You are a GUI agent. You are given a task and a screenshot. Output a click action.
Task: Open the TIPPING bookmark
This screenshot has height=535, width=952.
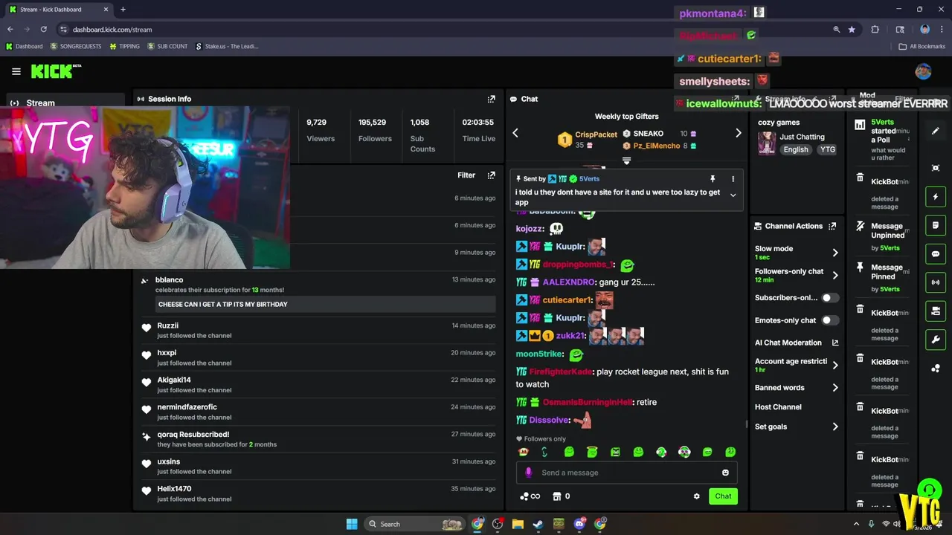[124, 46]
